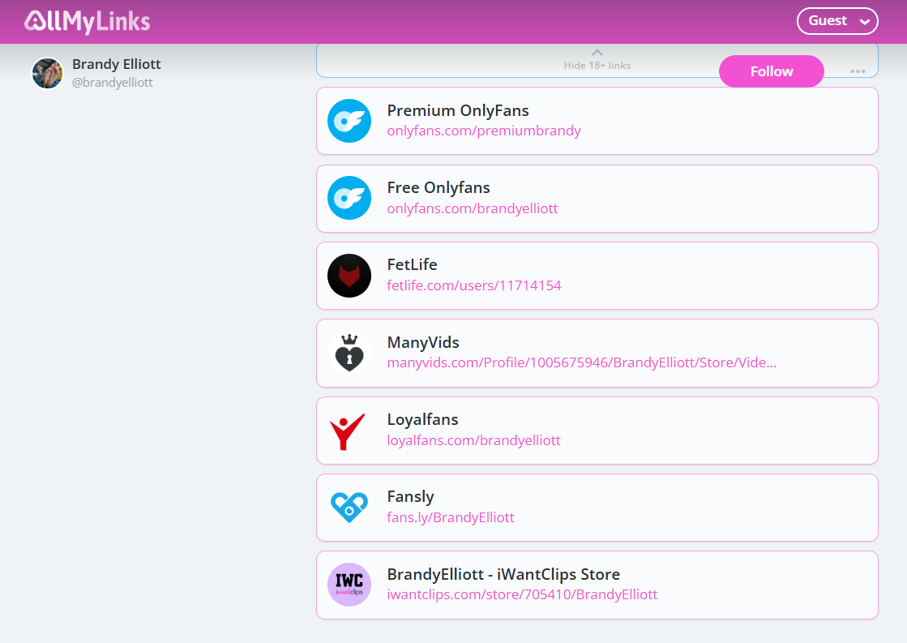Open the three-dots more options menu

point(858,71)
